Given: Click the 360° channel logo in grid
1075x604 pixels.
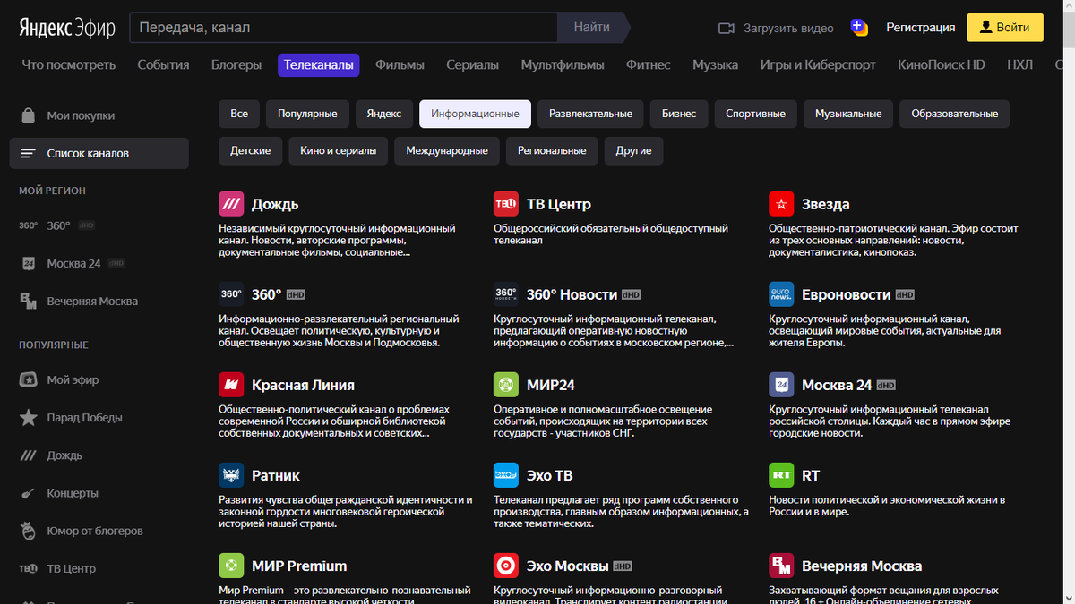Looking at the screenshot, I should [231, 294].
